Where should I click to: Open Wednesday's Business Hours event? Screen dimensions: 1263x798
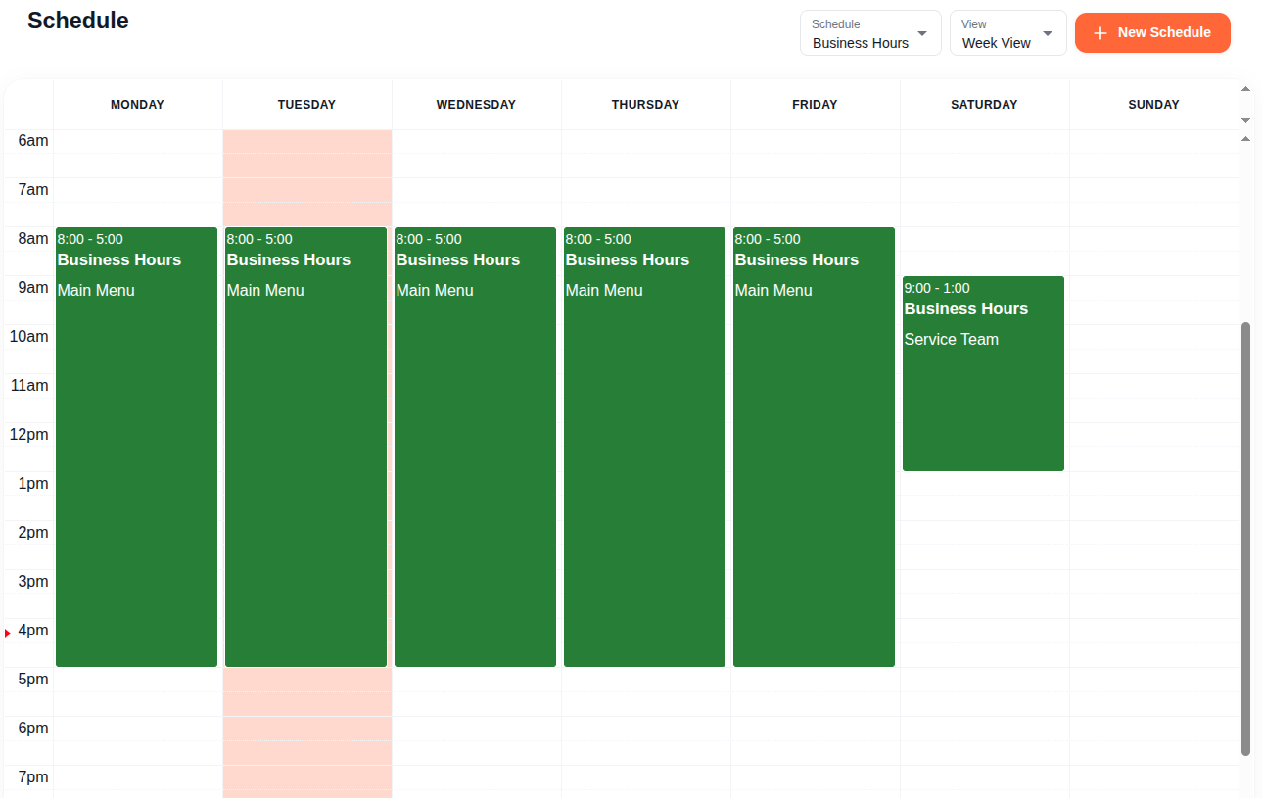point(475,446)
